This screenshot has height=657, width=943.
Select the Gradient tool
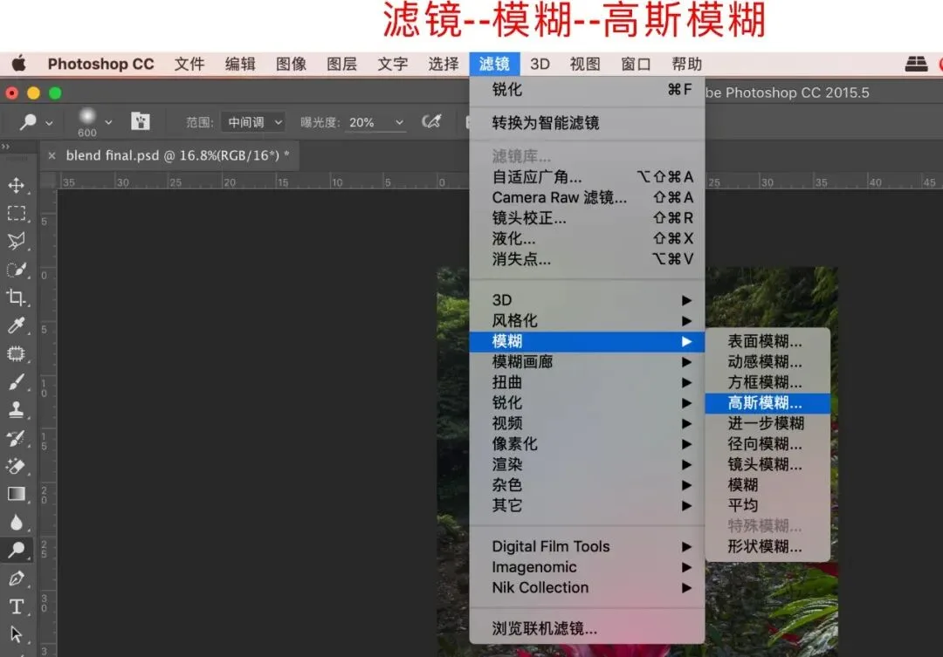(17, 494)
